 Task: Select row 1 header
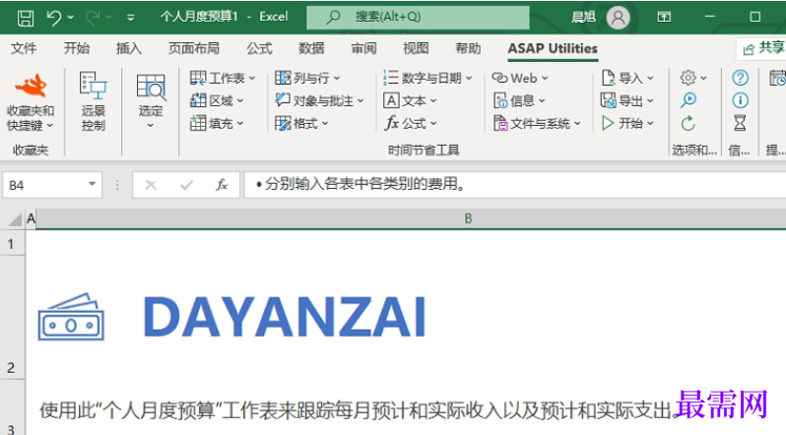(x=11, y=243)
